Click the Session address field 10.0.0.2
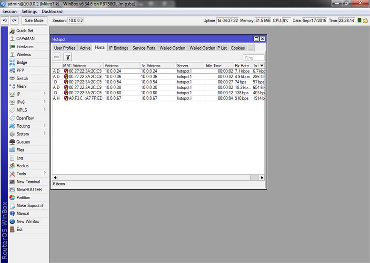Screen dimensions: 370x263 tap(76, 20)
